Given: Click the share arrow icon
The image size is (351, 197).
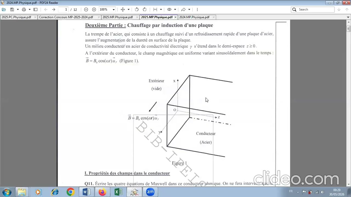Looking at the screenshot, I should click(183, 10).
